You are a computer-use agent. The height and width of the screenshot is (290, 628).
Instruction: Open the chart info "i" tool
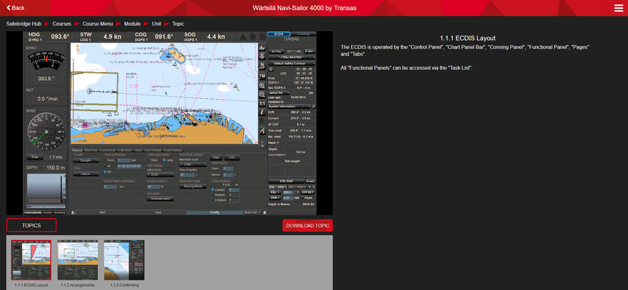click(262, 112)
